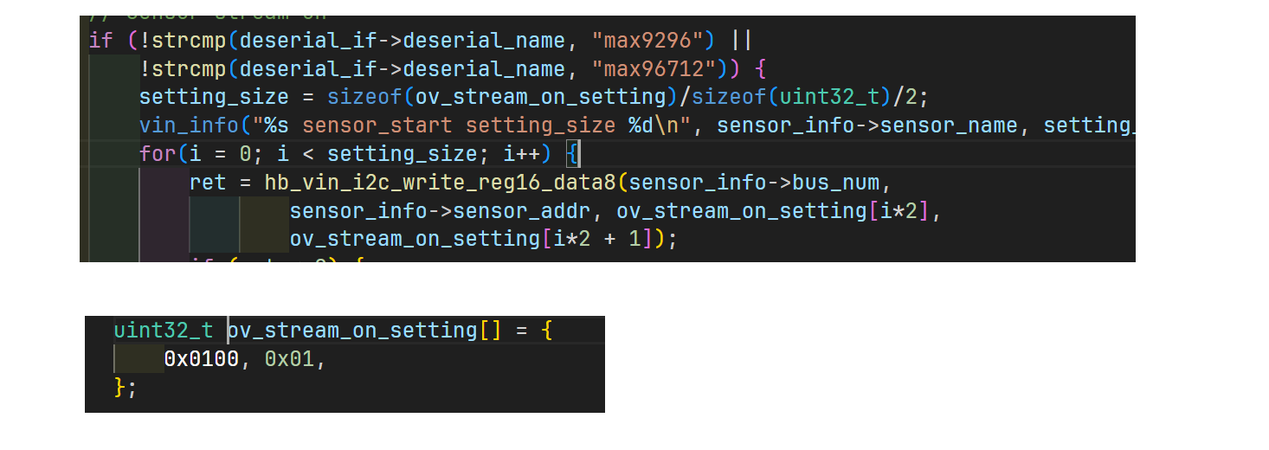
Task: Click the uint32_t type in array declaration
Action: tap(164, 330)
